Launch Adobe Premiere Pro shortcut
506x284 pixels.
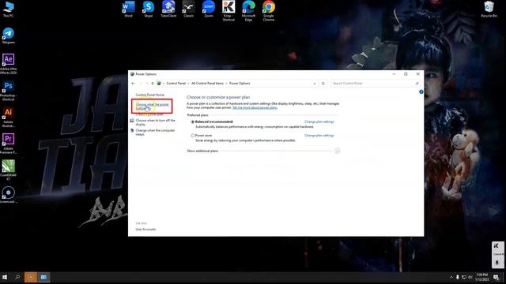(9, 144)
